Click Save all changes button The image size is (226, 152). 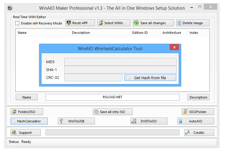pyautogui.click(x=153, y=23)
